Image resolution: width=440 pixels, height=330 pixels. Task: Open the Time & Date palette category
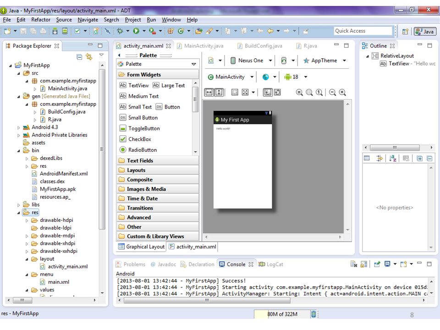click(158, 198)
